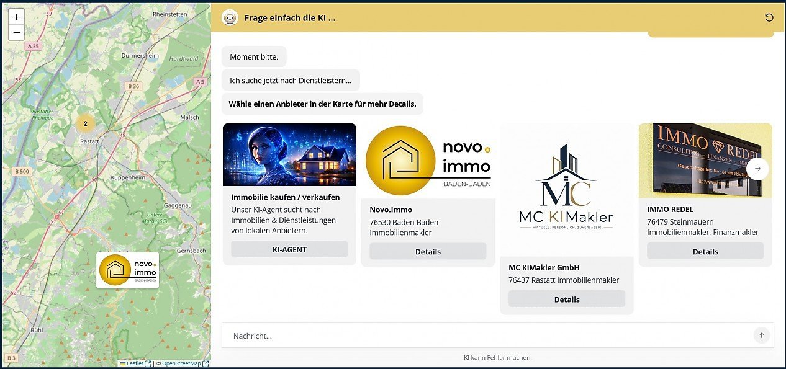The height and width of the screenshot is (369, 786).
Task: Click the Gaggenau label on the map
Action: 178,205
